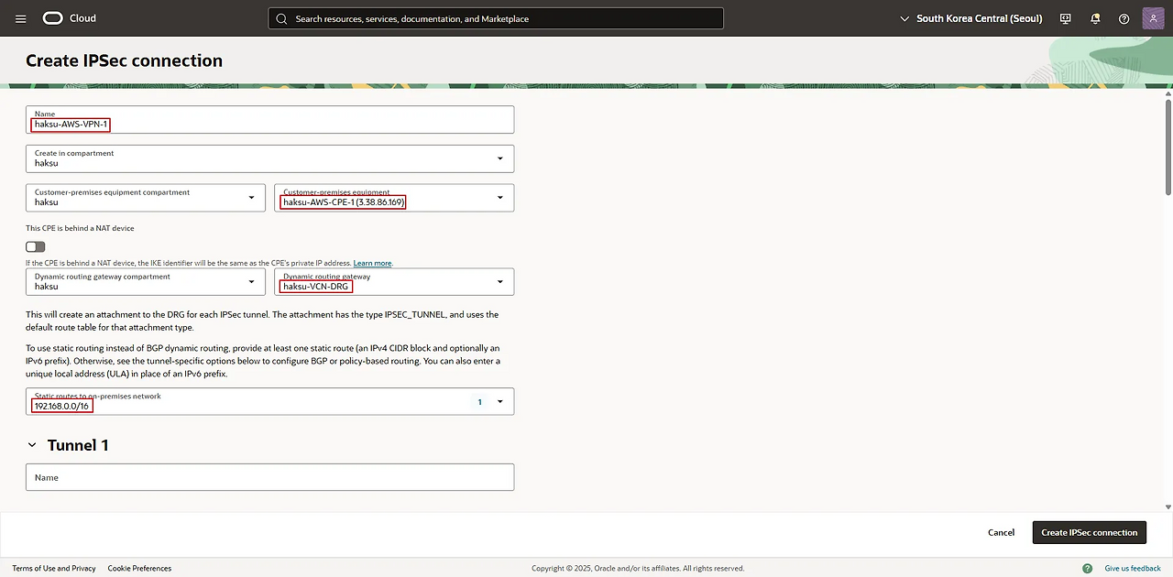Expand Static routes to on-premises network list

499,401
